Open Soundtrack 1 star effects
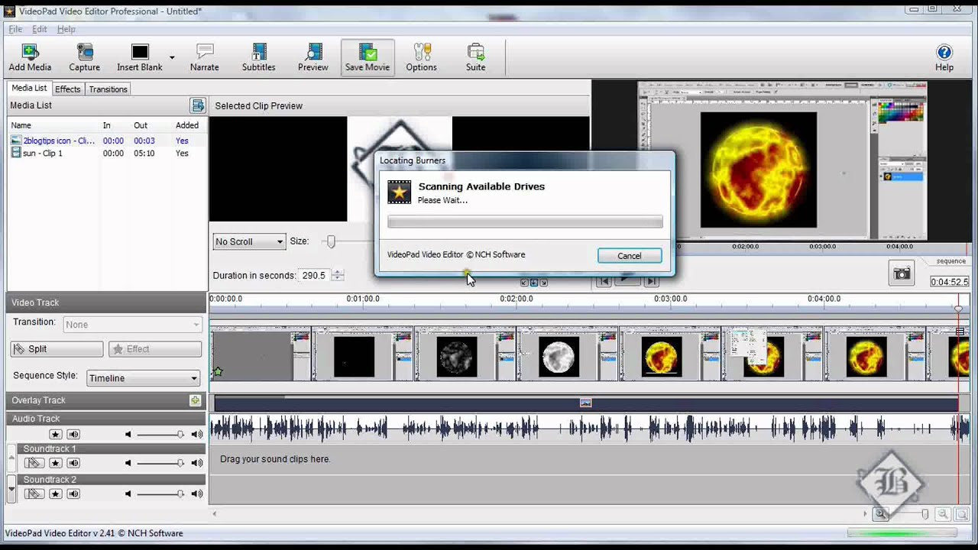The width and height of the screenshot is (978, 550). pos(55,463)
